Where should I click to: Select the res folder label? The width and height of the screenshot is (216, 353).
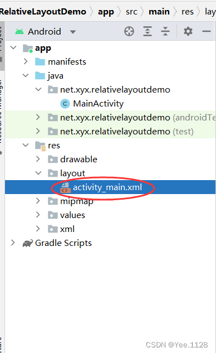(54, 146)
